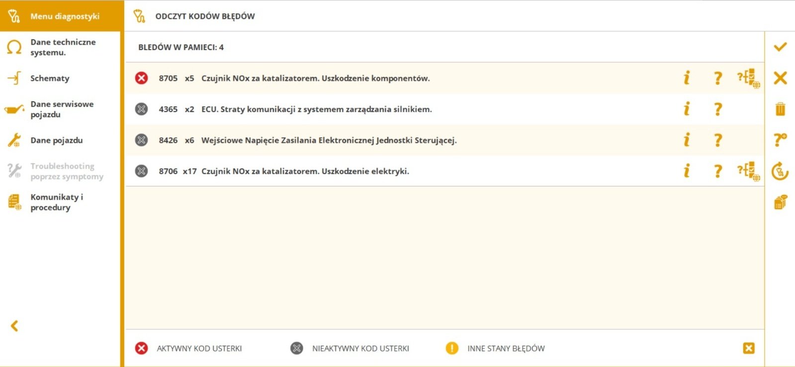Click the copy report documents icon
The height and width of the screenshot is (367, 795).
coord(780,202)
